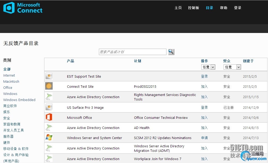
Task: Click 加入 for Office Consumer Technical Preview
Action: [x=204, y=118]
